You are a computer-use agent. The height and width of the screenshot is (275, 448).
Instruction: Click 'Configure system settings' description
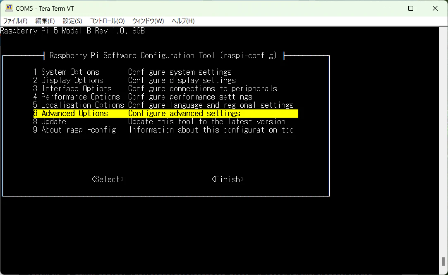180,72
